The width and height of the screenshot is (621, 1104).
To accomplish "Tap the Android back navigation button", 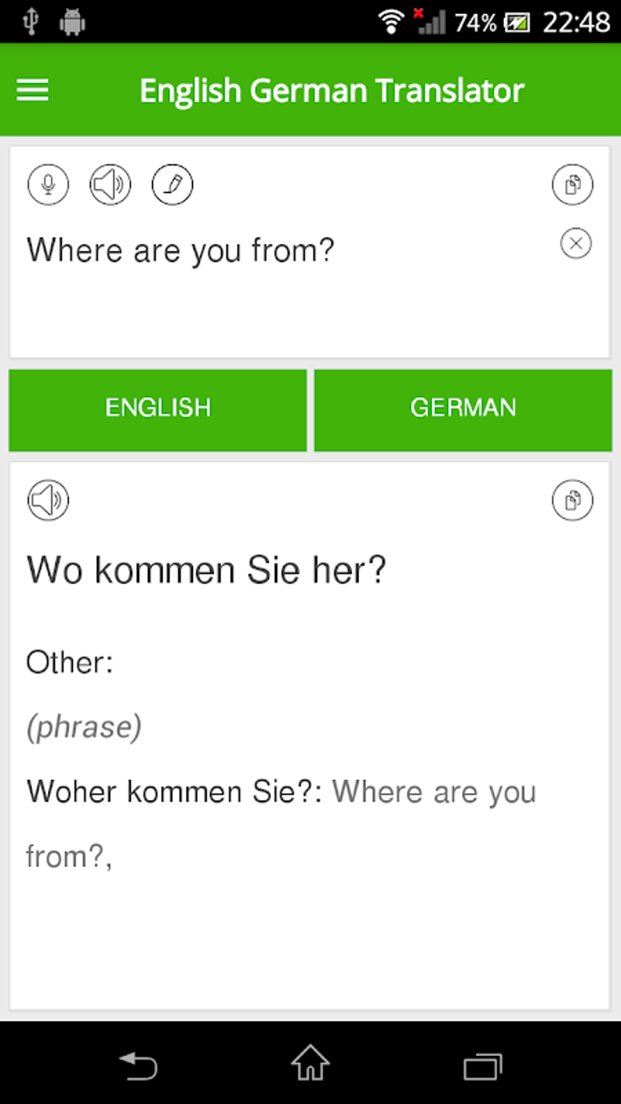I will (138, 1066).
